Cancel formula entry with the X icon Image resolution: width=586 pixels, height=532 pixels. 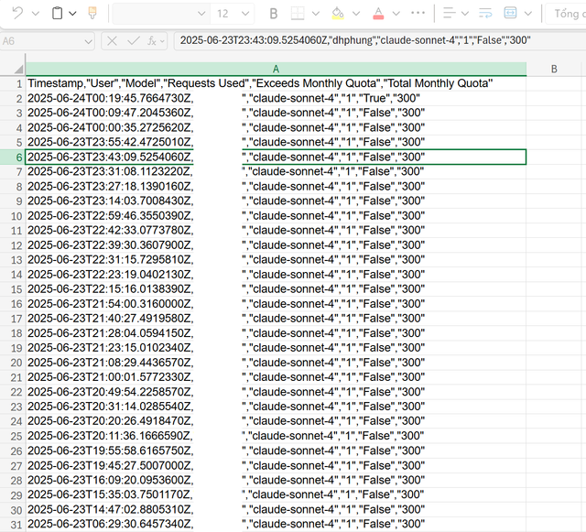click(112, 41)
